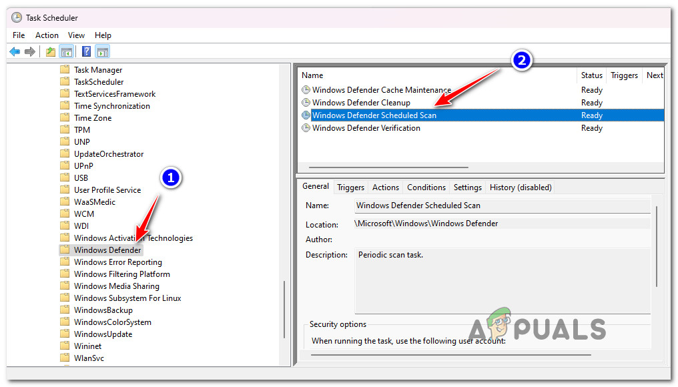The image size is (678, 387).
Task: Click the details pane horizontal scrollbar
Action: click(451, 355)
